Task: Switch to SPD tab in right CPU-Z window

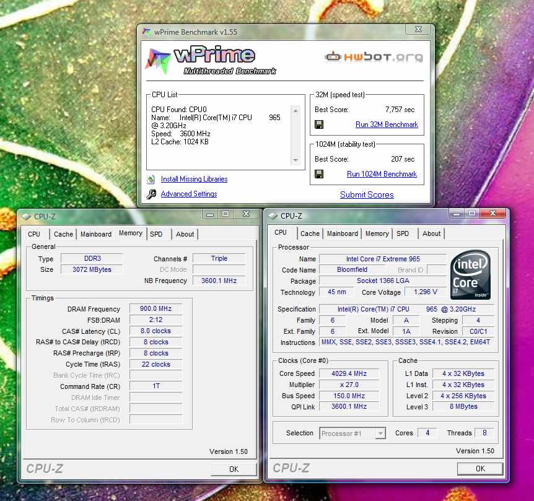Action: 403,233
